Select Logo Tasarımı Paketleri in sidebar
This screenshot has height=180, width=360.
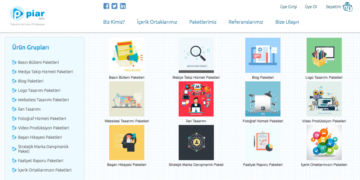tap(39, 90)
